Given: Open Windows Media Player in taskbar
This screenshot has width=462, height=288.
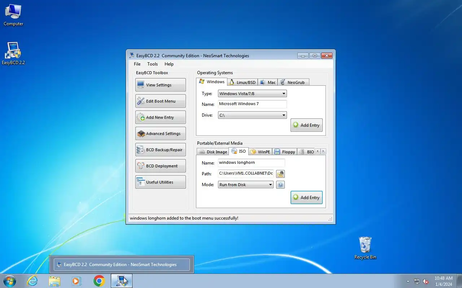Looking at the screenshot, I should [x=77, y=281].
